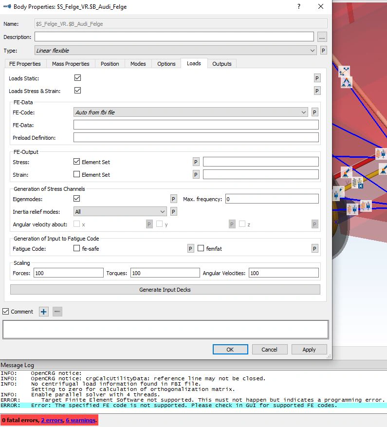Image resolution: width=387 pixels, height=427 pixels.
Task: Add a comment with plus icon
Action: tap(44, 312)
